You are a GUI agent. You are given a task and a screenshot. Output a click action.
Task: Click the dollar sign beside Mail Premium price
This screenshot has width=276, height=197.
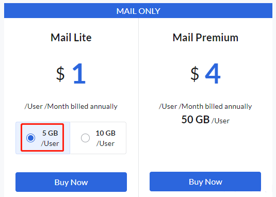coord(194,74)
